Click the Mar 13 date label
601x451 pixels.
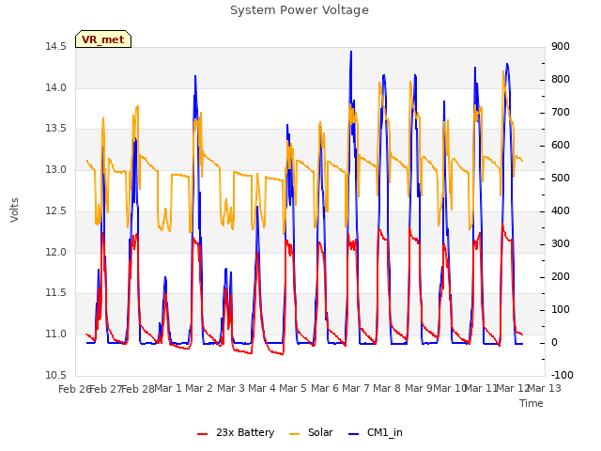point(547,389)
